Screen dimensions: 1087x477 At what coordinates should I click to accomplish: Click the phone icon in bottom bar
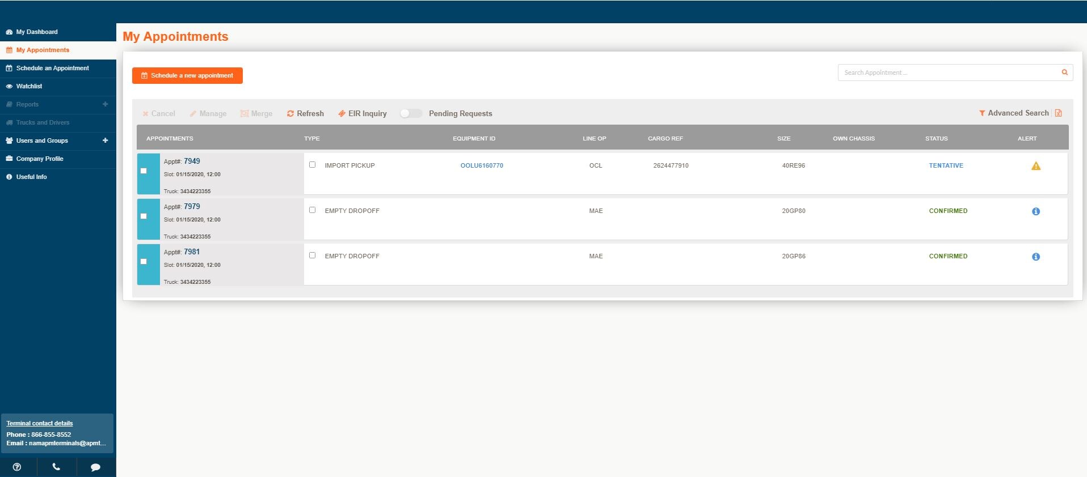[56, 467]
